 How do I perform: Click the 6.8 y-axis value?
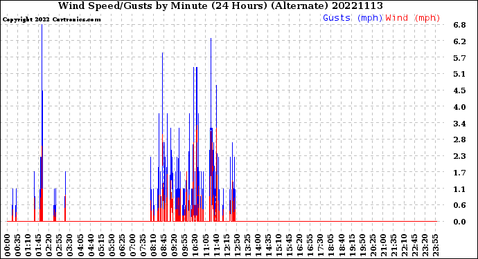[460, 25]
